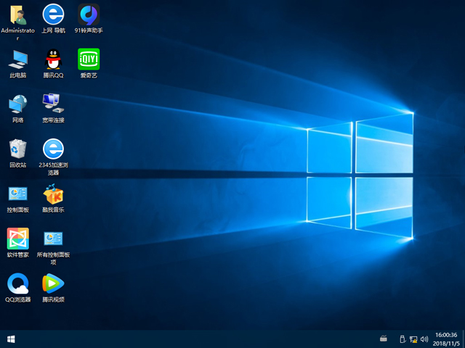Select the Tencent Video (腾讯视频) icon

click(x=53, y=283)
